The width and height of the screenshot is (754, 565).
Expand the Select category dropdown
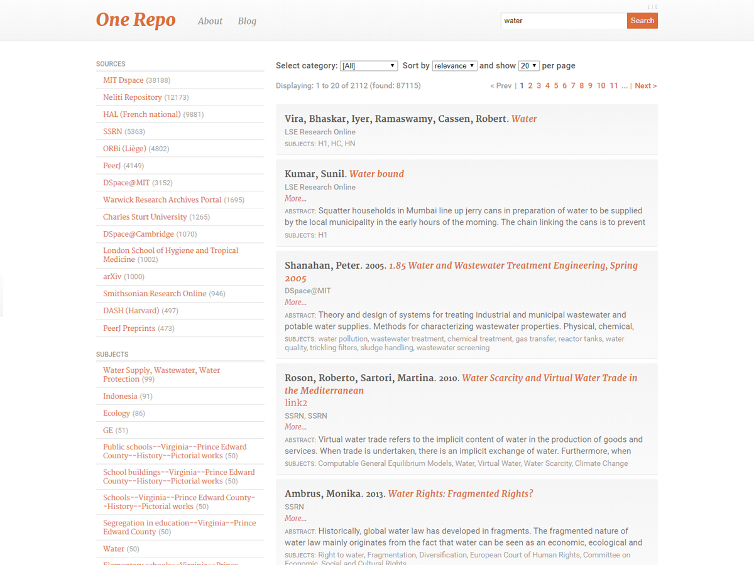pos(368,66)
